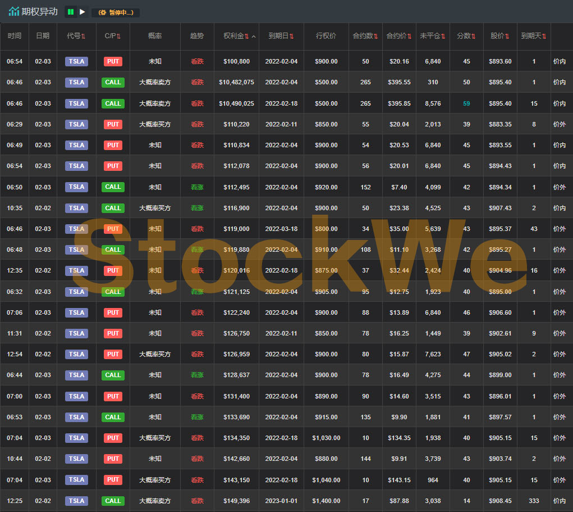573x512 pixels.
Task: Click the teal score 59
Action: point(467,103)
